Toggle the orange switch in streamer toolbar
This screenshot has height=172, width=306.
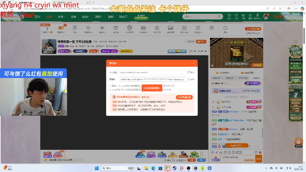coord(61,28)
